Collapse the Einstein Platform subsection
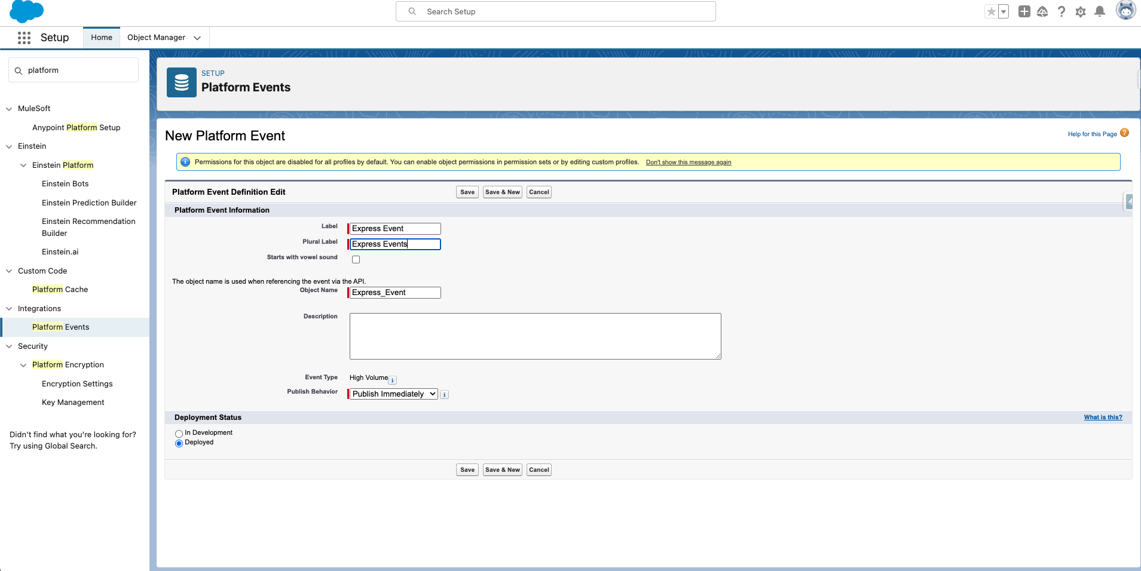The image size is (1141, 571). coord(23,165)
